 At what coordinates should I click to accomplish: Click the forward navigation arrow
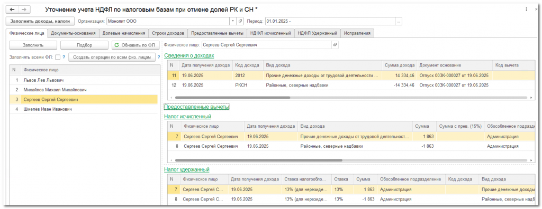click(24, 9)
